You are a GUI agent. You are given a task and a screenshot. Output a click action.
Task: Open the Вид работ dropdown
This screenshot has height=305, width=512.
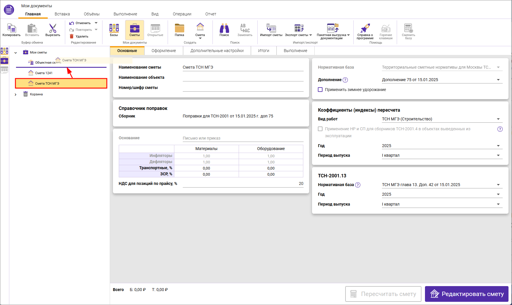click(498, 119)
